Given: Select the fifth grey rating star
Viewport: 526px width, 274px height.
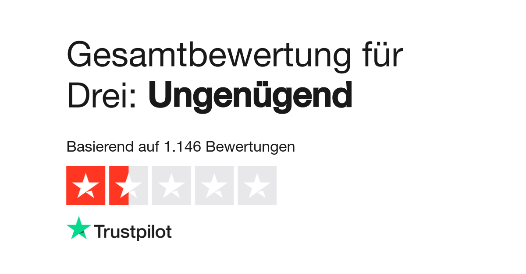Looking at the screenshot, I should (257, 185).
